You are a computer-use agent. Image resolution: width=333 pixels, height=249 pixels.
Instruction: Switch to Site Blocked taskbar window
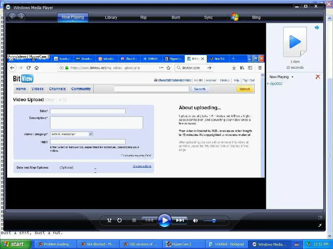[98, 244]
